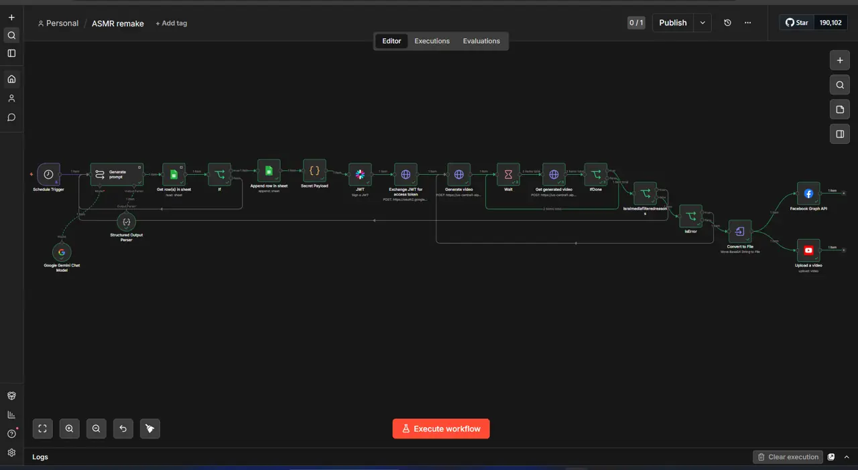Screen dimensions: 858x470
Task: Select the IfDone node
Action: tap(595, 174)
